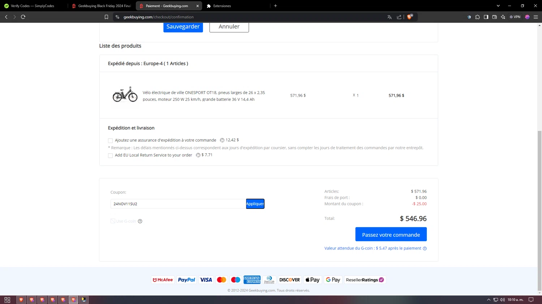Click the ResellerRatings badge
Screen dimensions: 542x304
[x=365, y=280]
